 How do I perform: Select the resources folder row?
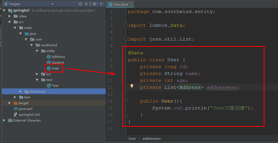[x=54, y=91]
